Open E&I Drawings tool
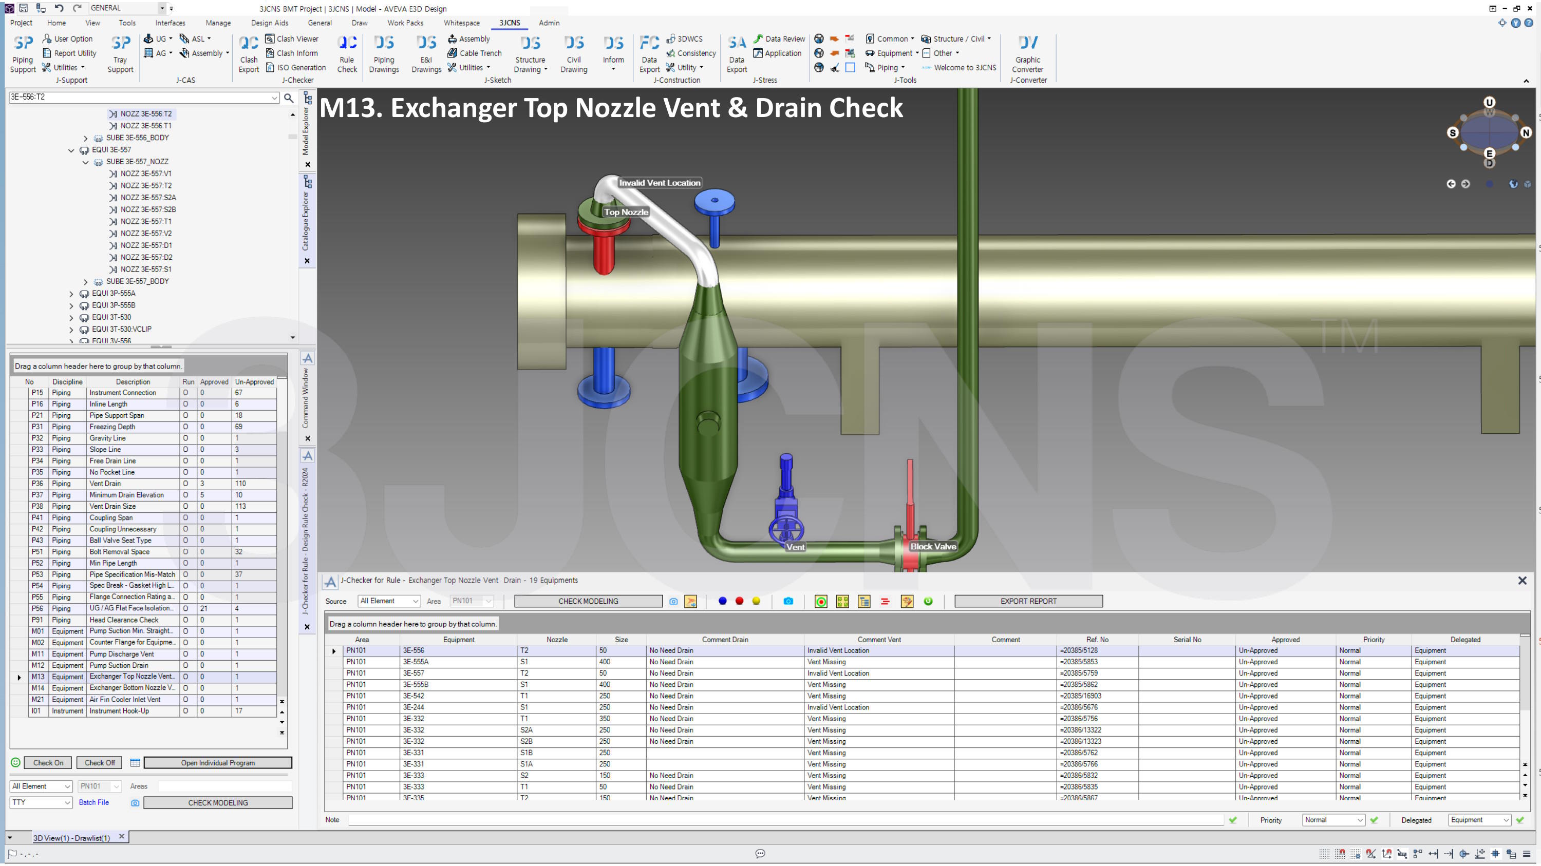This screenshot has height=866, width=1541. pyautogui.click(x=426, y=54)
